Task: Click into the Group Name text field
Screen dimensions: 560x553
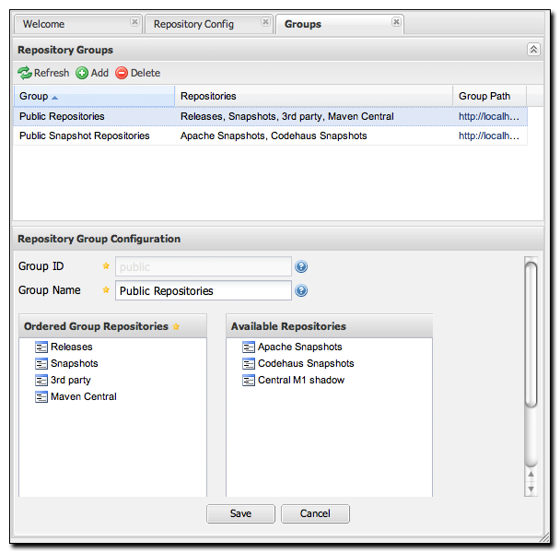Action: pyautogui.click(x=203, y=291)
